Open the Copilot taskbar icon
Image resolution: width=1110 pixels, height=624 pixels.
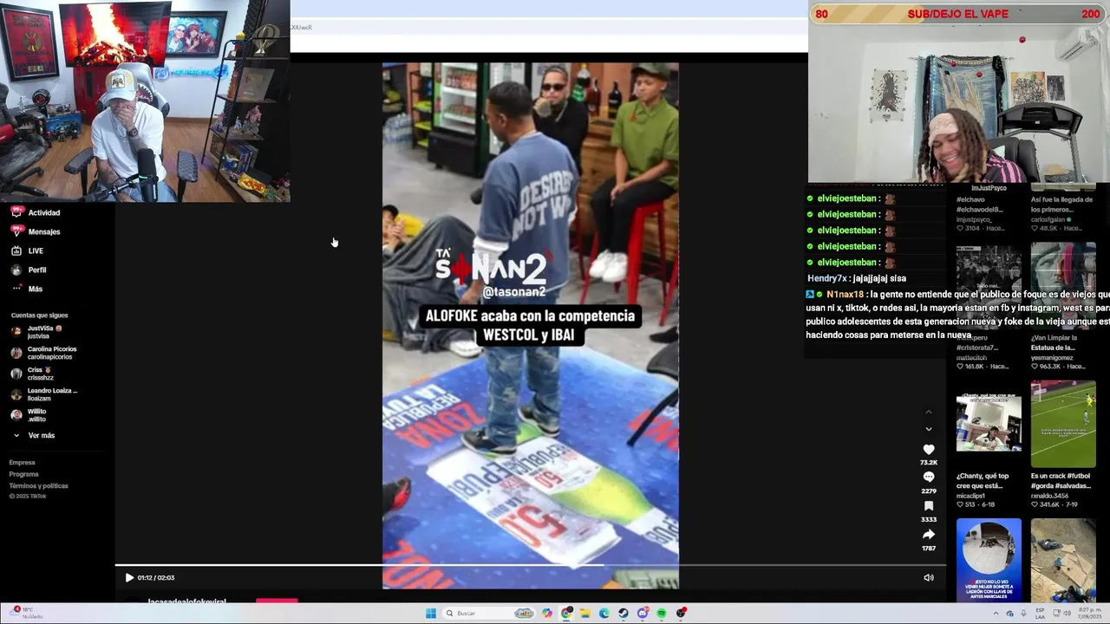click(x=547, y=613)
